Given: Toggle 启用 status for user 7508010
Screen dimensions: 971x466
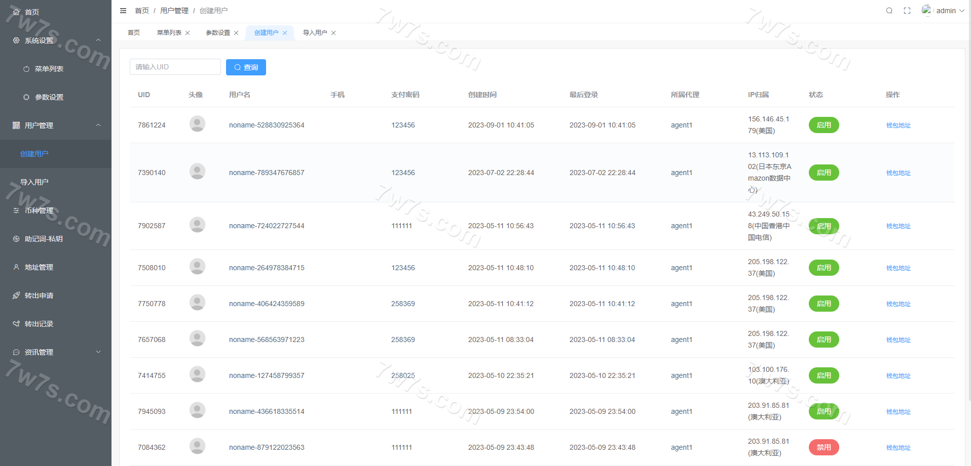Looking at the screenshot, I should (824, 268).
